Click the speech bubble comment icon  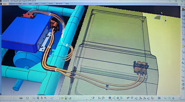103,98
